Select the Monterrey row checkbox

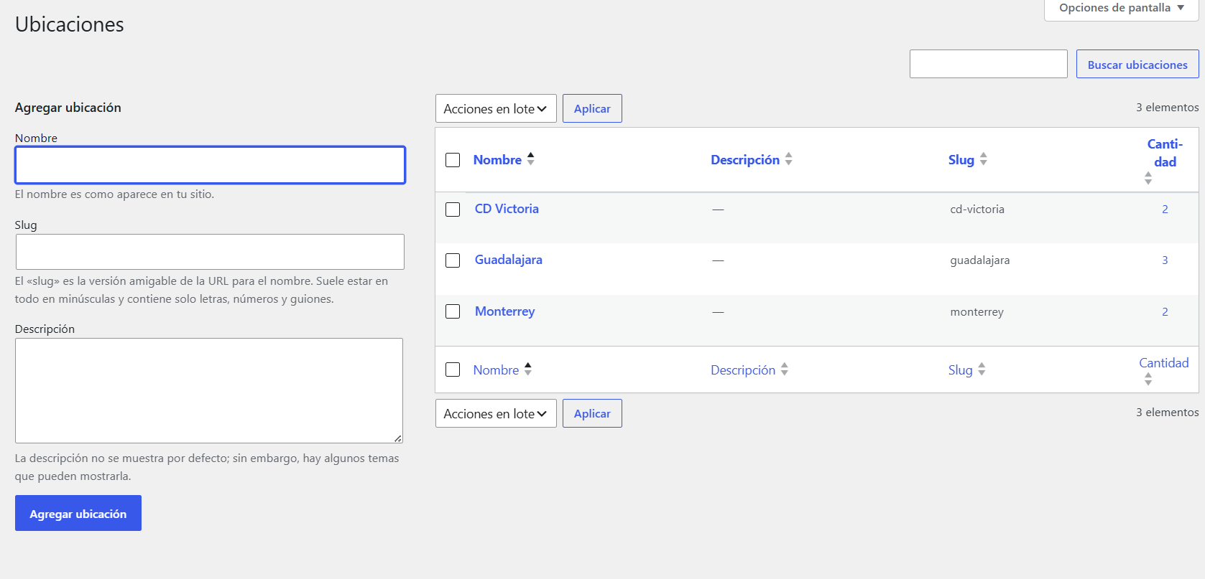coord(453,311)
